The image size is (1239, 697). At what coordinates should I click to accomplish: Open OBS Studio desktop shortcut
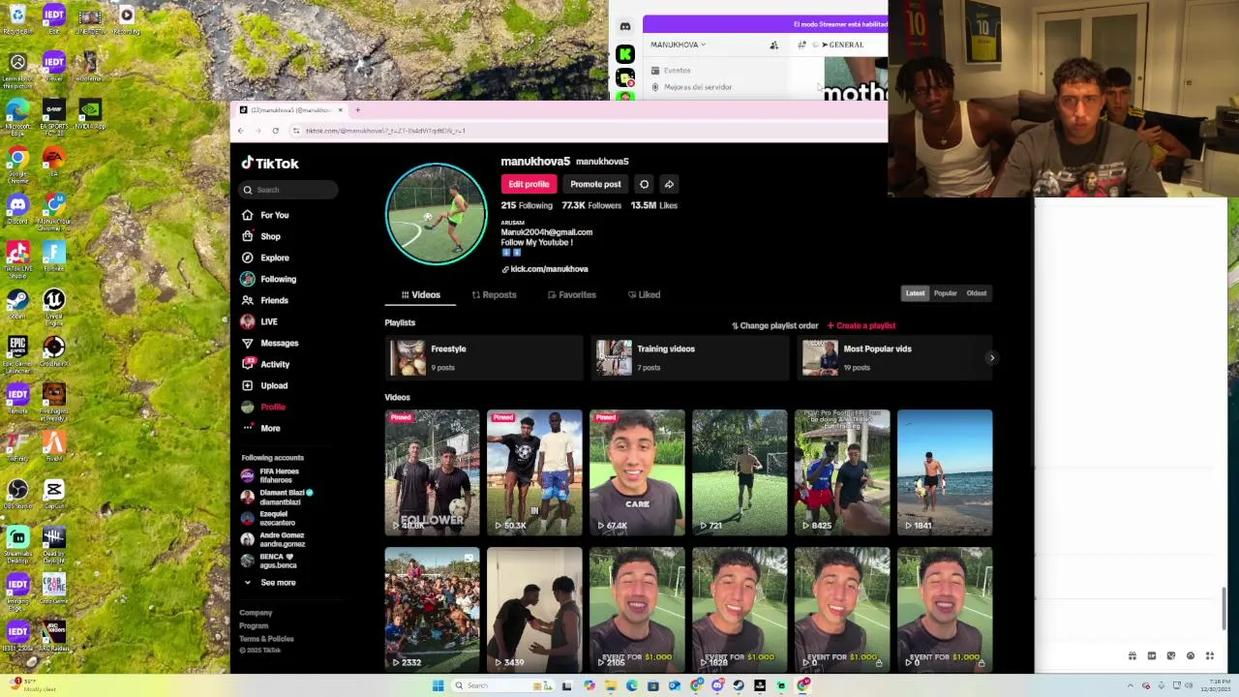17,494
